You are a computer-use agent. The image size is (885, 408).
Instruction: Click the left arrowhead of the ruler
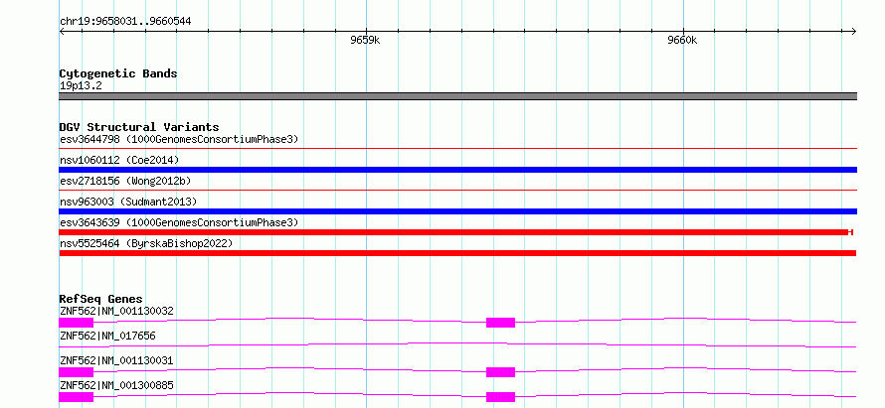63,31
